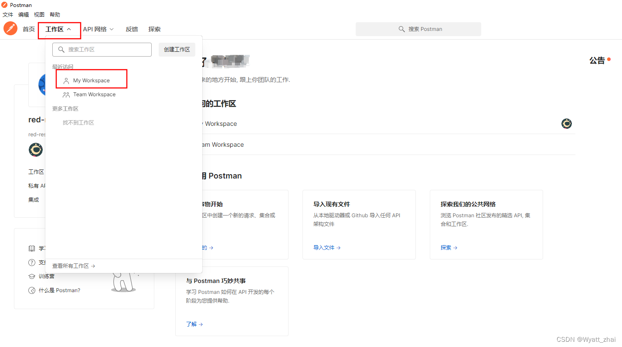
Task: Click the question mark support icon
Action: coord(32,263)
